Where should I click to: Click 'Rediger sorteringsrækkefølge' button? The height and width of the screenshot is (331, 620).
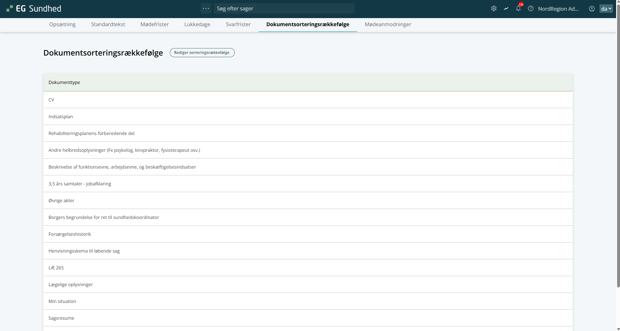point(202,53)
